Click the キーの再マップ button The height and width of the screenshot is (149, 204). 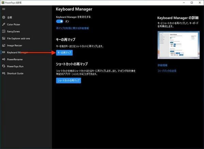64,53
